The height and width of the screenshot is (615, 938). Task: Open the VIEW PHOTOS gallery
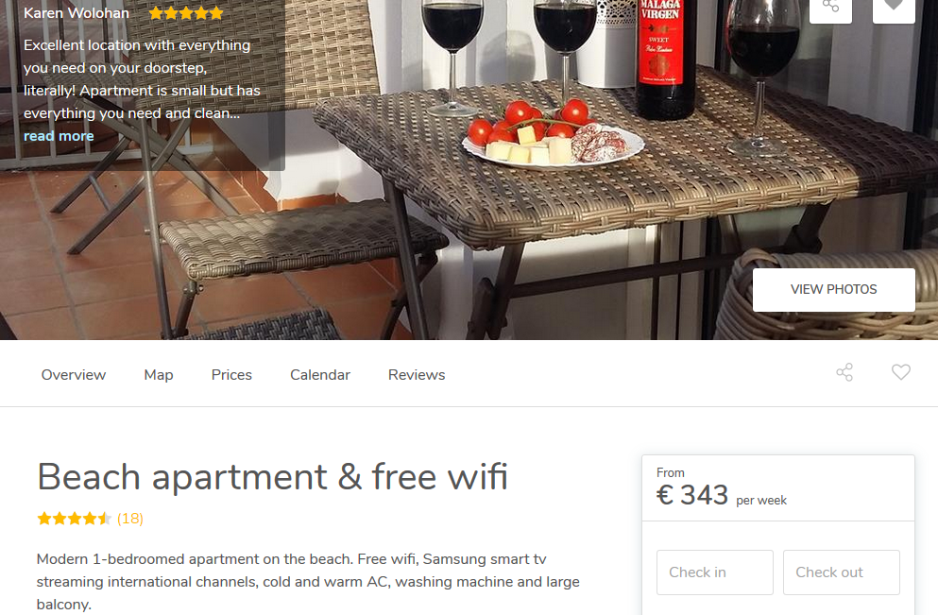tap(834, 290)
